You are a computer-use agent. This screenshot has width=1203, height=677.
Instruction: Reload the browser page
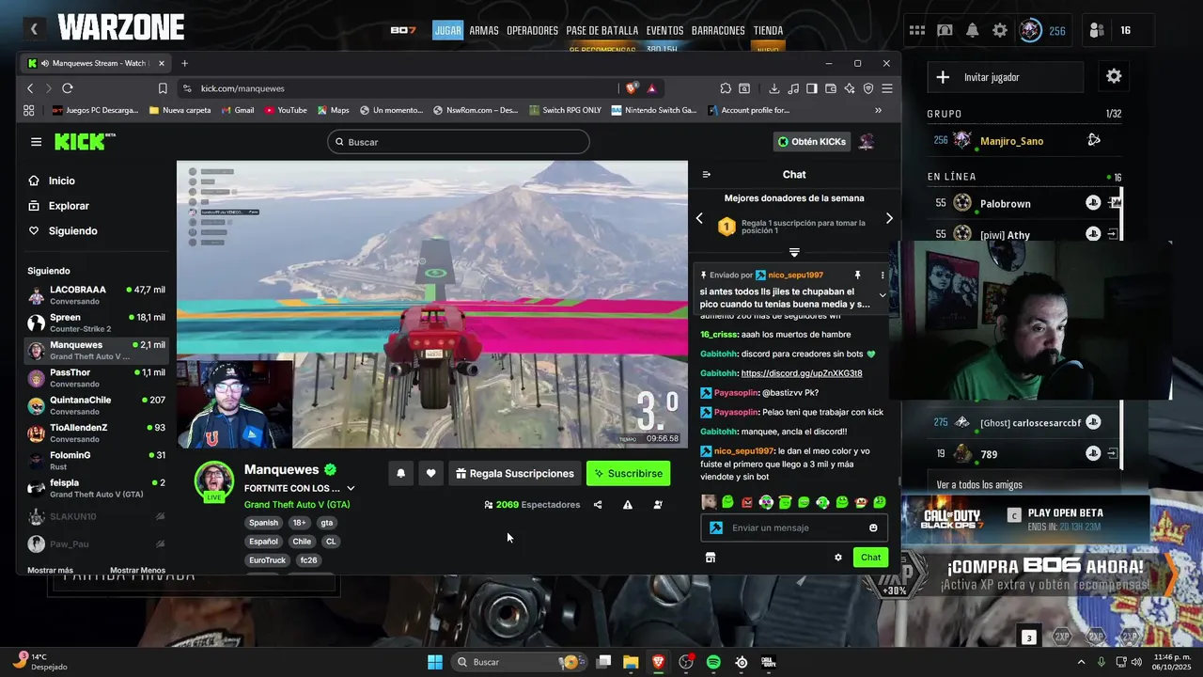coord(68,88)
